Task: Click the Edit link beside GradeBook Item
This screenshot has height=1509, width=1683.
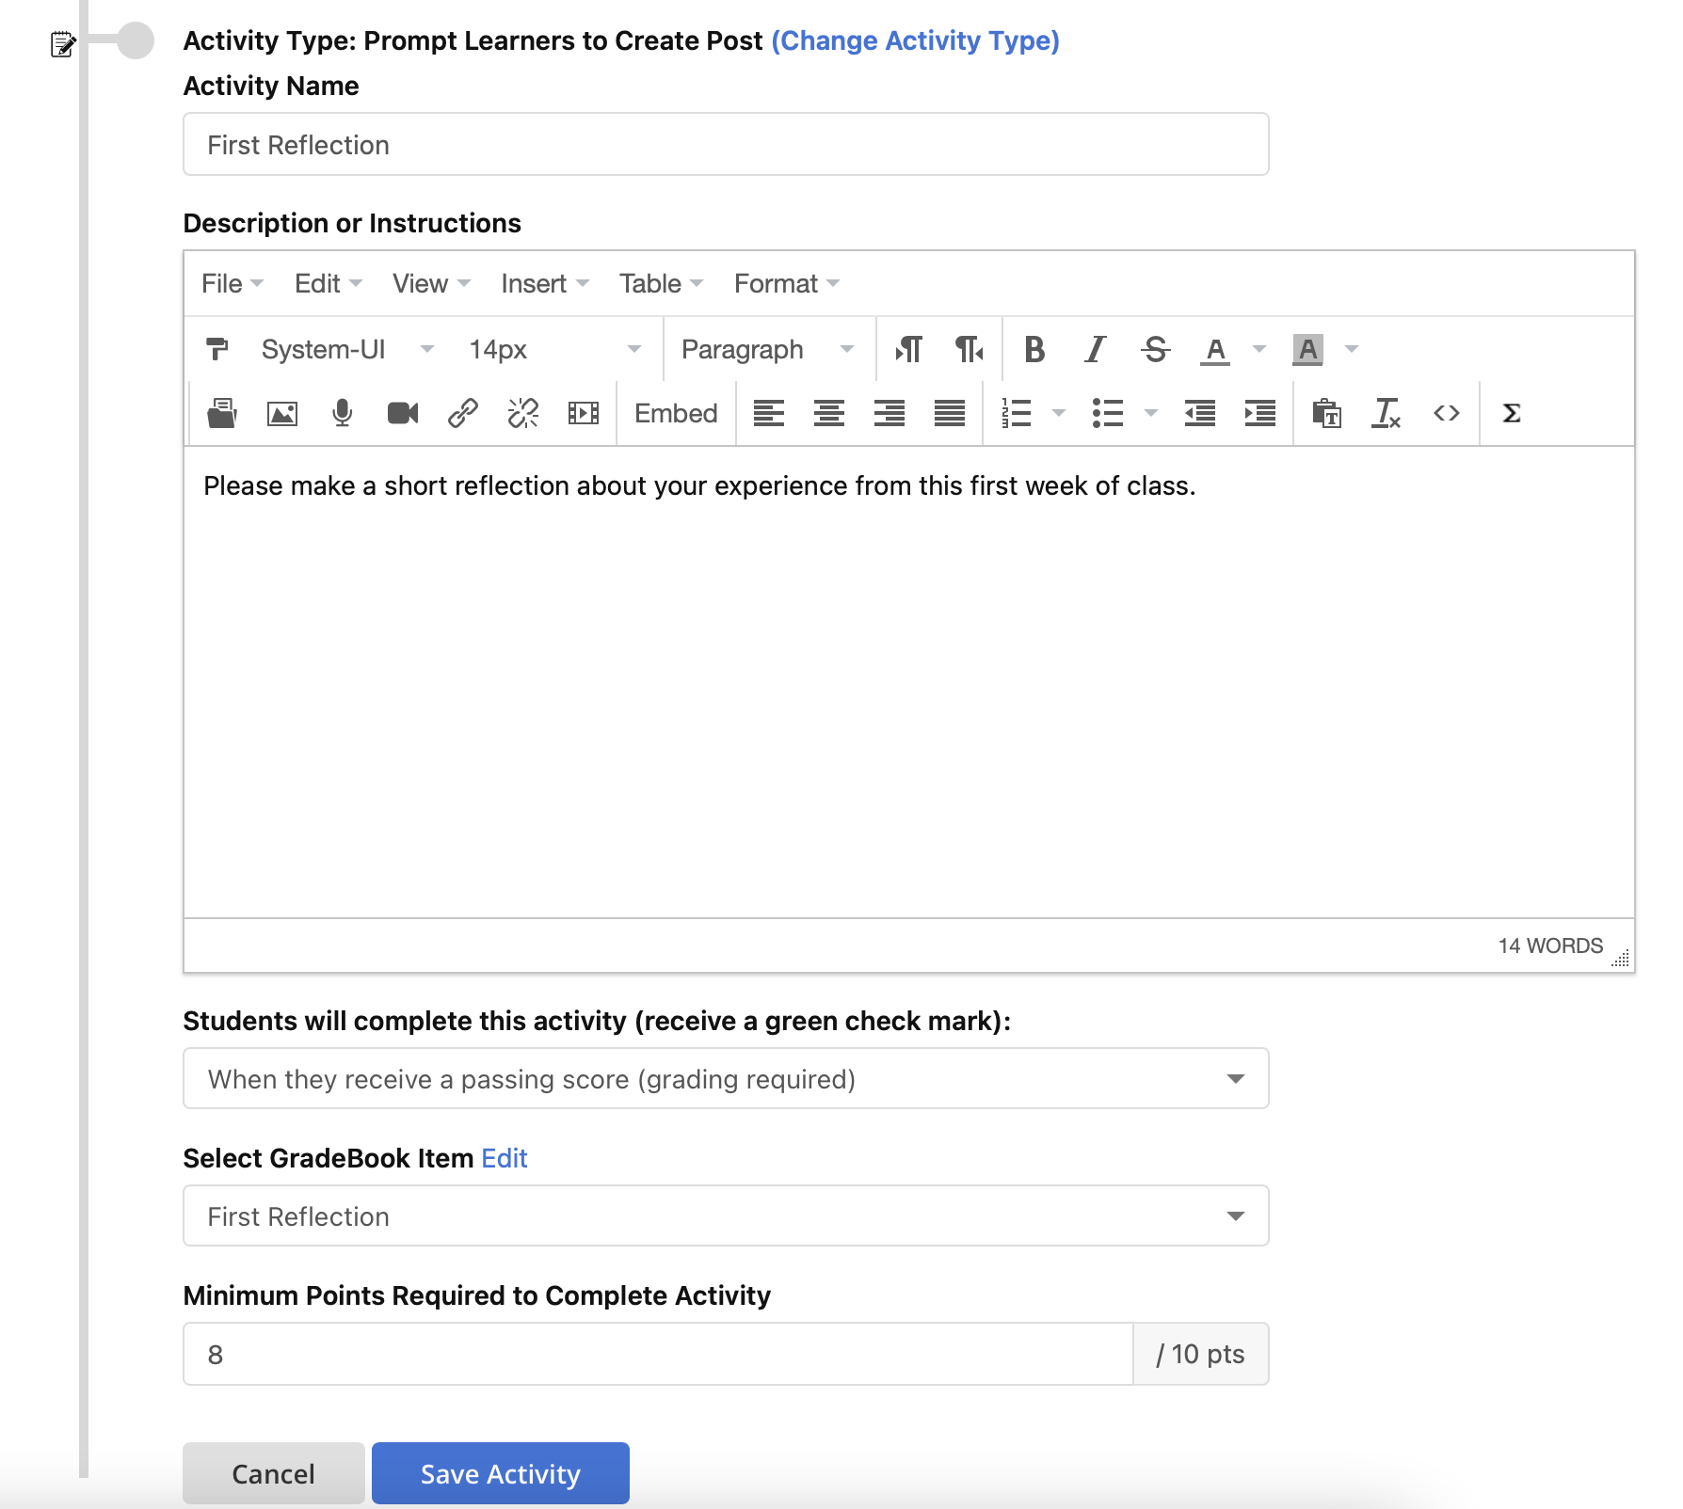Action: click(505, 1158)
